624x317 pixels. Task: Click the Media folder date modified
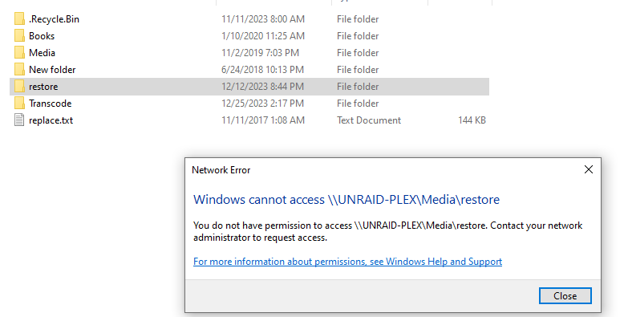click(x=260, y=53)
